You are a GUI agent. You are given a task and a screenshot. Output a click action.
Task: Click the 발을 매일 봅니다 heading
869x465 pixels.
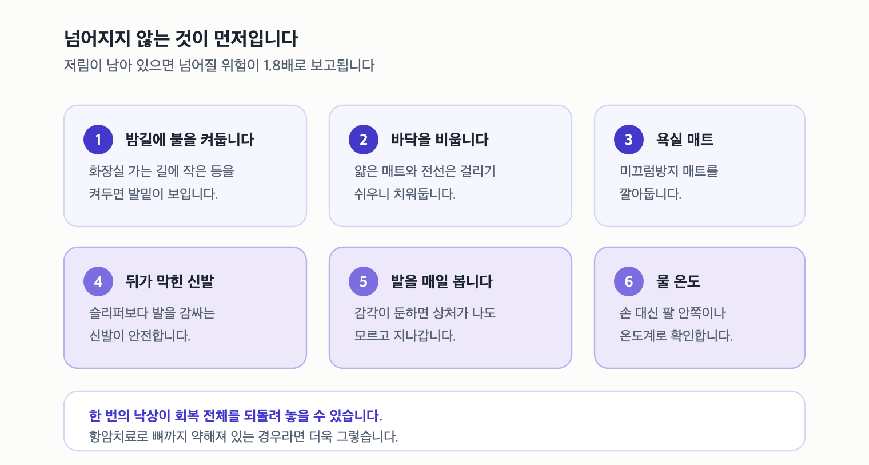point(441,281)
